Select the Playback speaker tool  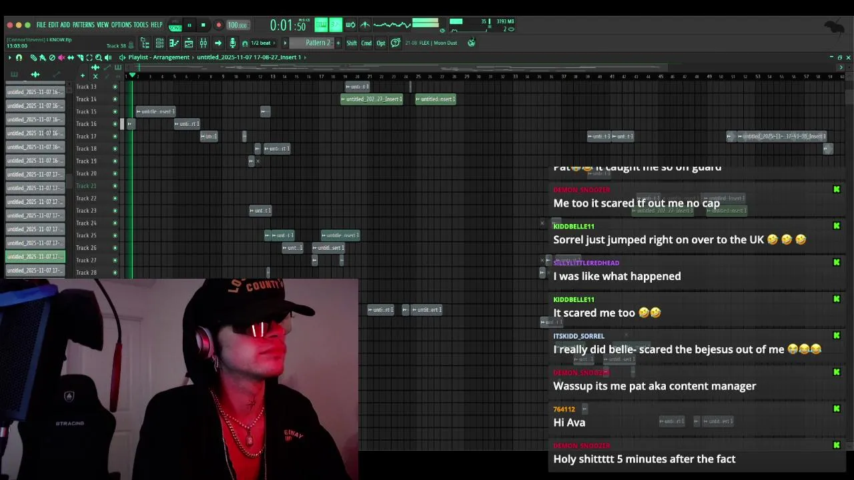(x=108, y=57)
